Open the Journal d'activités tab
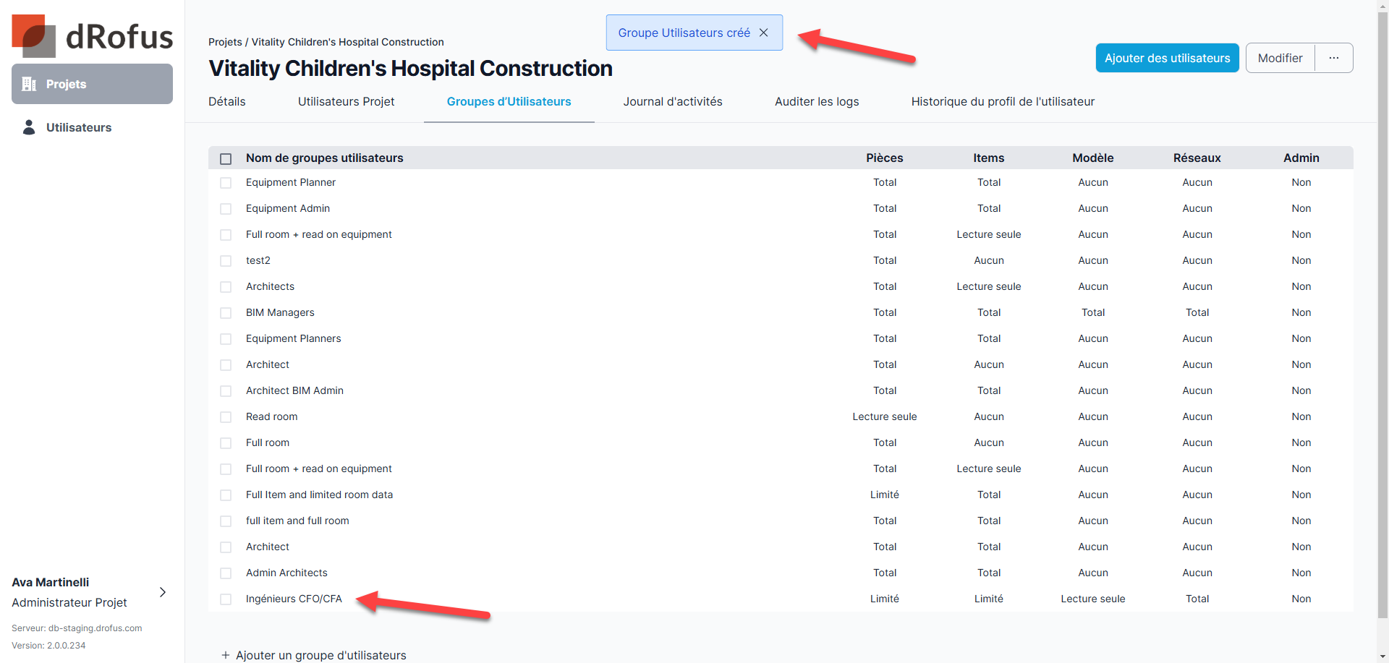Screen dimensions: 1389x663 coord(673,101)
